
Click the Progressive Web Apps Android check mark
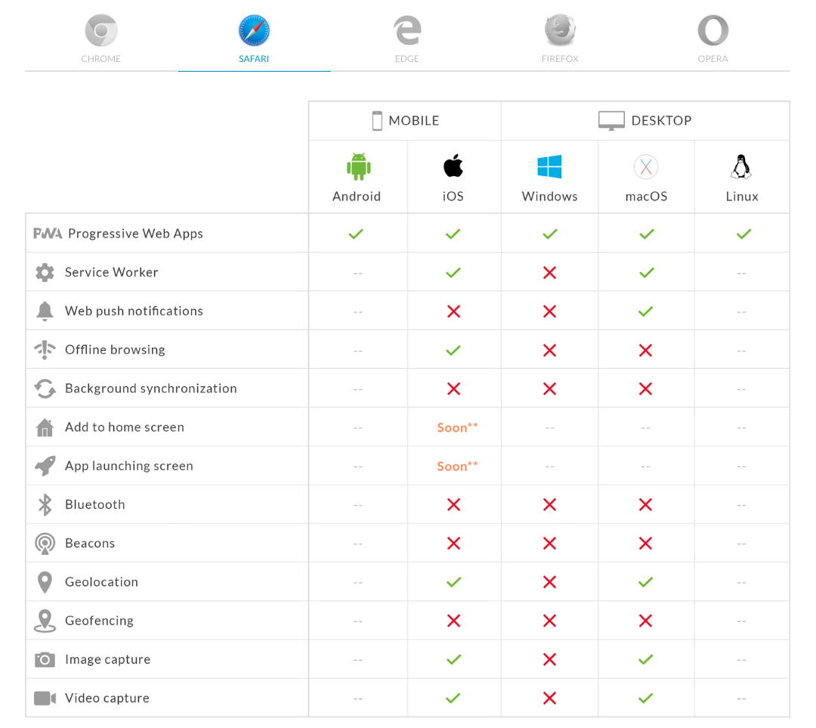[x=356, y=234]
